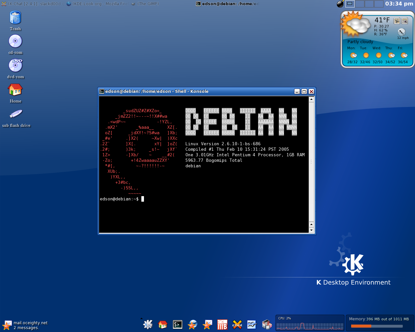
Task: Click the 'Memory:396 MB out of 1011 MB' label
Action: click(379, 319)
